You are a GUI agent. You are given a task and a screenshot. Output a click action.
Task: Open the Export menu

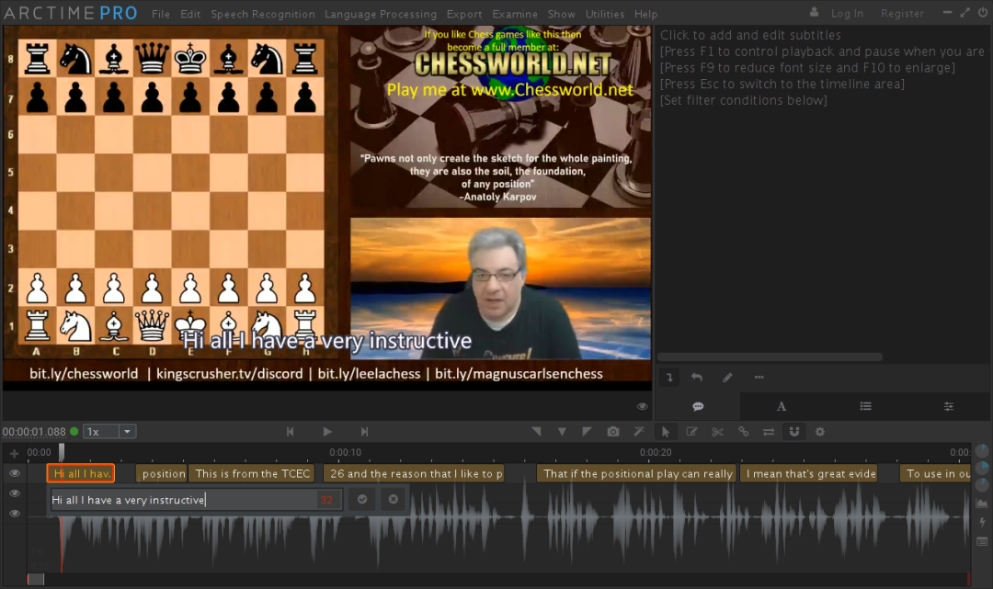click(x=464, y=14)
